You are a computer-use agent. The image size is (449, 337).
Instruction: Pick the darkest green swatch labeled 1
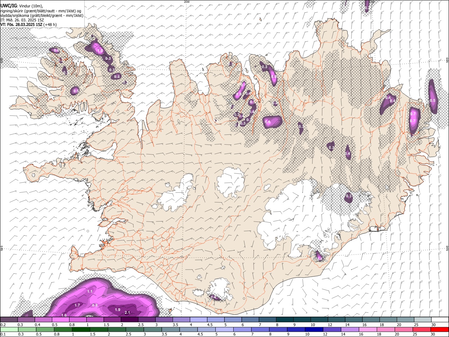(x=81, y=329)
